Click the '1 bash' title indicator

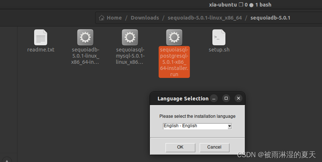click(263, 5)
